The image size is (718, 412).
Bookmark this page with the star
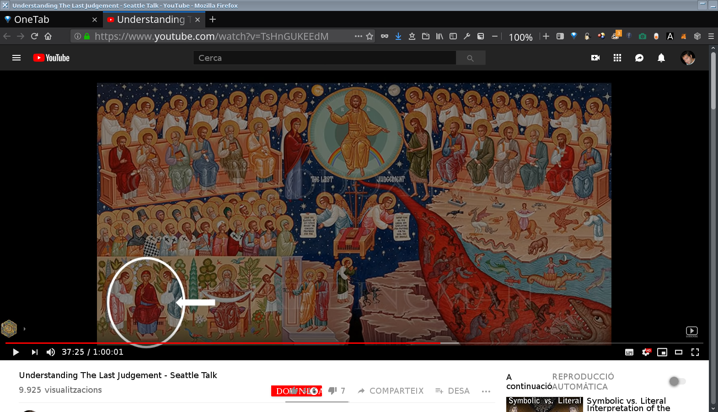[x=370, y=36]
